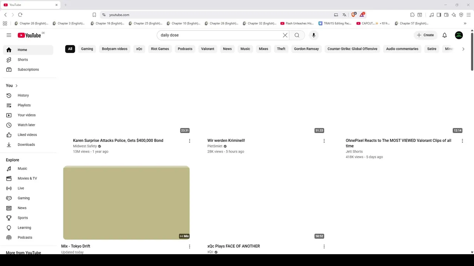Image resolution: width=474 pixels, height=266 pixels.
Task: Open options for Wir werden Kriminell! video
Action: pos(324,141)
